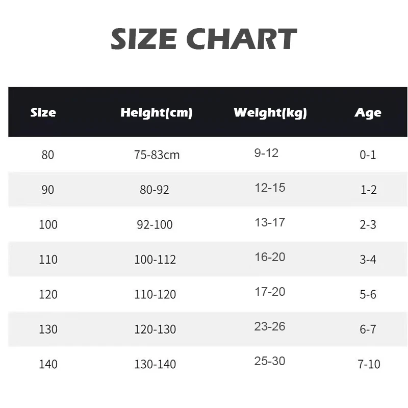This screenshot has width=408, height=408.
Task: Select the 110-120 height cell
Action: click(155, 295)
